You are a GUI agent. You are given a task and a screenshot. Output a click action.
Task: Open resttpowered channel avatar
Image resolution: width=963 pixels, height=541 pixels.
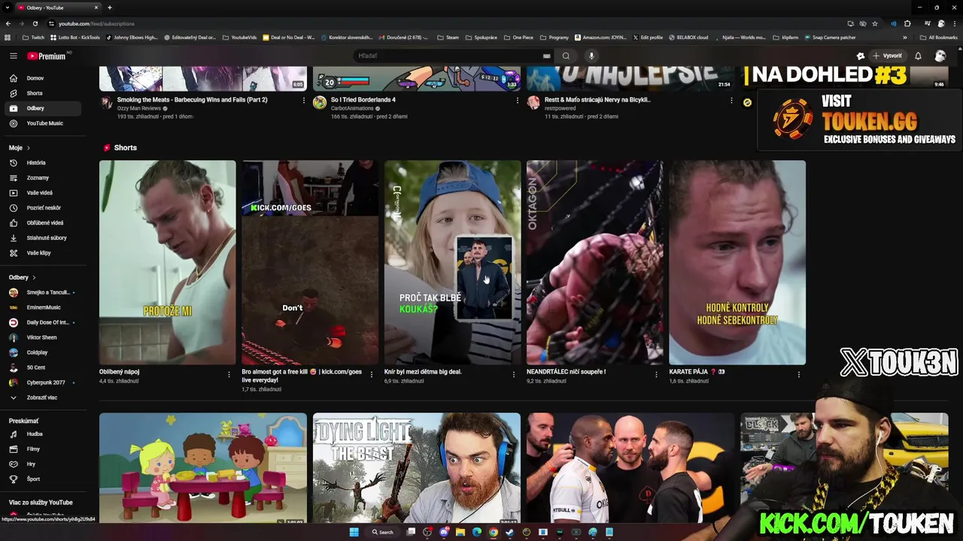533,102
